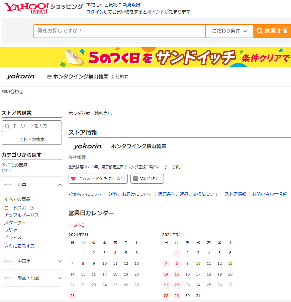Click the ポイント link
This screenshot has width=291, height=302.
point(156,12)
